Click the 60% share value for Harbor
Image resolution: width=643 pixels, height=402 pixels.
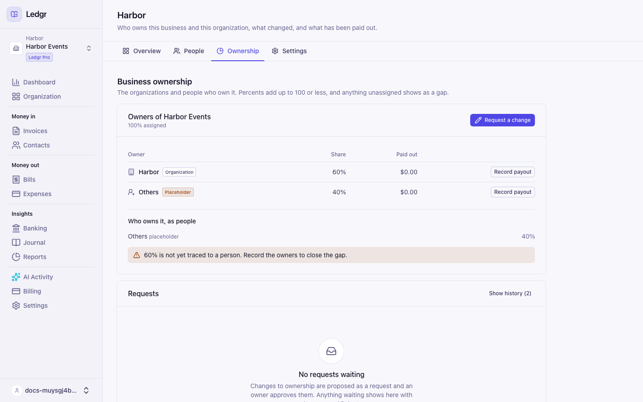[339, 172]
